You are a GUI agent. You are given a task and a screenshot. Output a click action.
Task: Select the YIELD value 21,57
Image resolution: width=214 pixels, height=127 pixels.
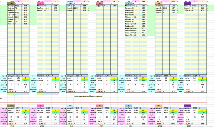click(129, 92)
